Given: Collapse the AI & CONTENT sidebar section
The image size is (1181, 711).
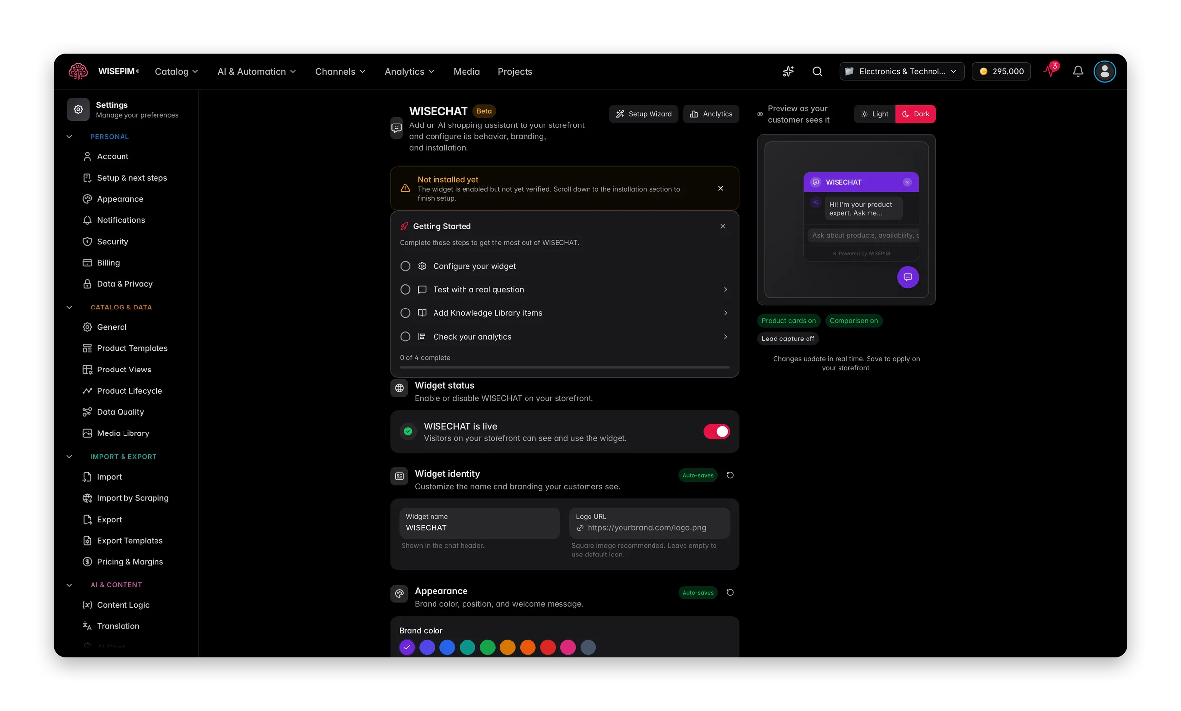Looking at the screenshot, I should (69, 585).
